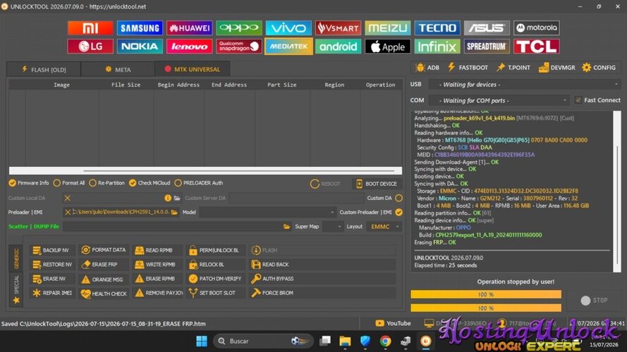
Task: Open the T.POINT panel
Action: (x=513, y=68)
